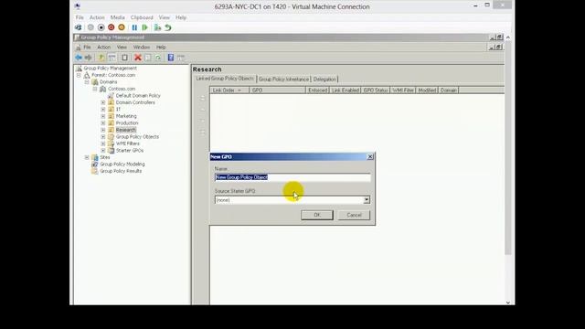585x329 pixels.
Task: Click the WMI Filter column header
Action: tap(403, 90)
